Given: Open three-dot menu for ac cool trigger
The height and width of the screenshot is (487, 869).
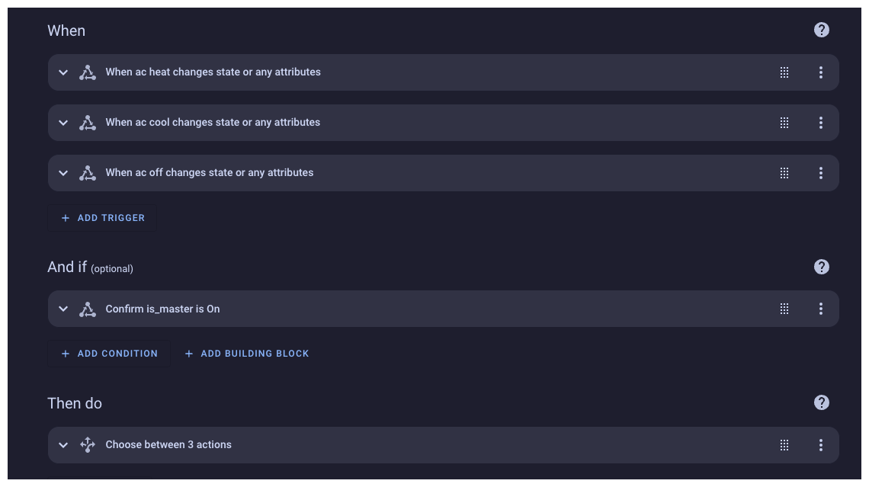Looking at the screenshot, I should point(820,123).
